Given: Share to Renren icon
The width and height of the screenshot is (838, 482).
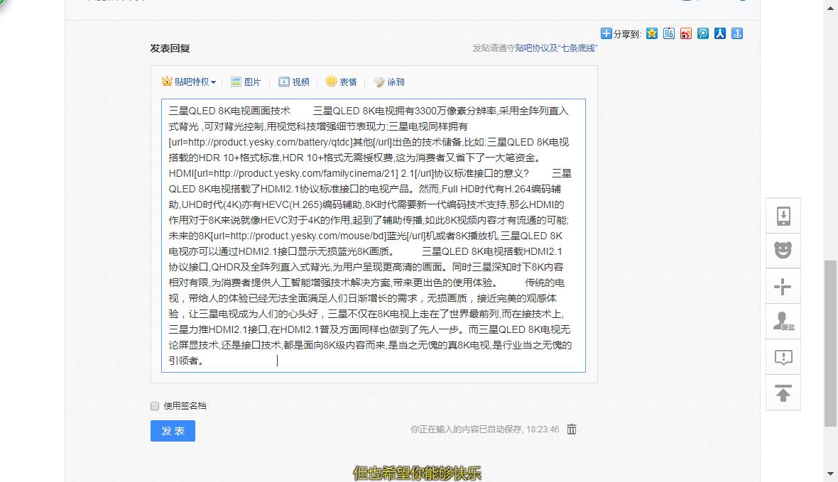Looking at the screenshot, I should pyautogui.click(x=720, y=33).
